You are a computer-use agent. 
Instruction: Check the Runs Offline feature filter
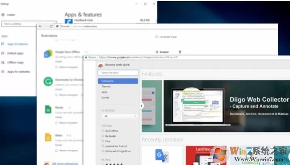(x=103, y=131)
